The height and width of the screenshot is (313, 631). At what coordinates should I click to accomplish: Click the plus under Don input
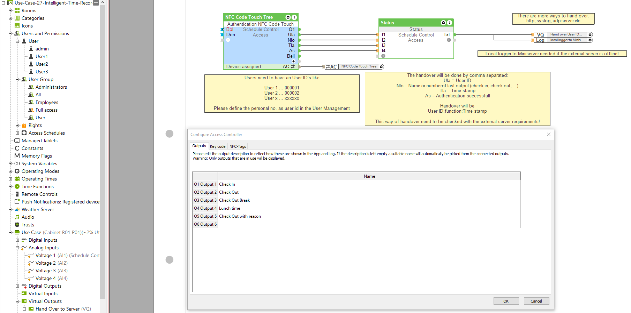point(228,40)
